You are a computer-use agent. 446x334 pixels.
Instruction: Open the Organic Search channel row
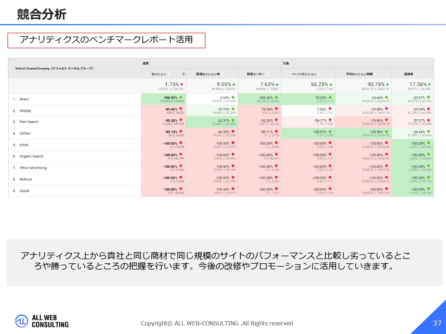pyautogui.click(x=31, y=156)
